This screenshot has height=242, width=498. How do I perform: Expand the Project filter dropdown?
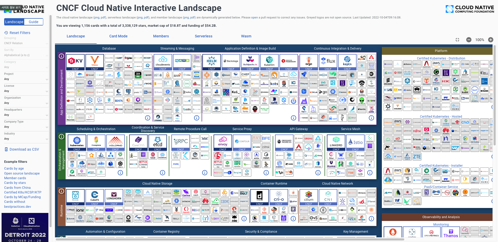coord(26,79)
